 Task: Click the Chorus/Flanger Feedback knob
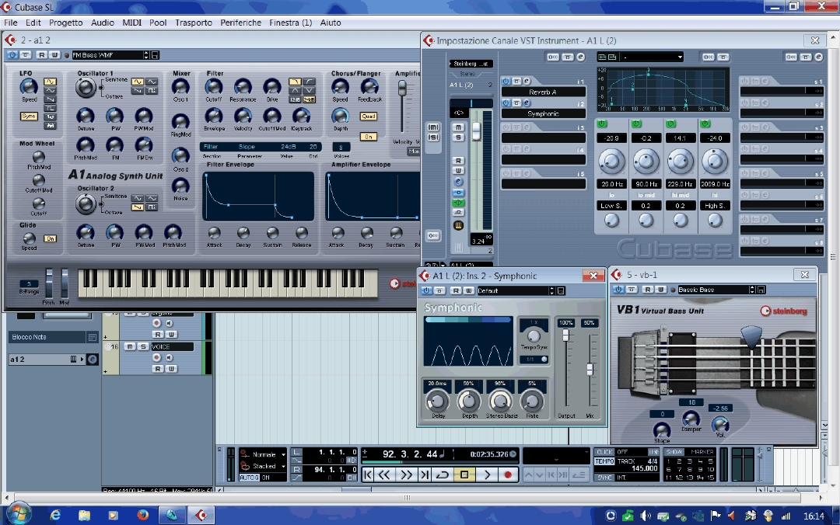[x=369, y=86]
